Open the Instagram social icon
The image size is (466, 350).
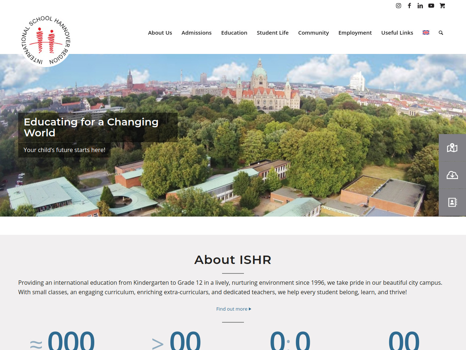398,5
